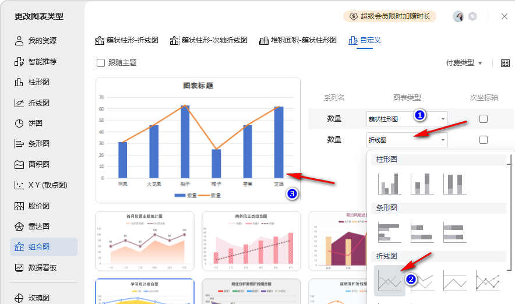This screenshot has height=304, width=515.
Task: Tick secondary axis for the 折线图 series
Action: pos(483,140)
